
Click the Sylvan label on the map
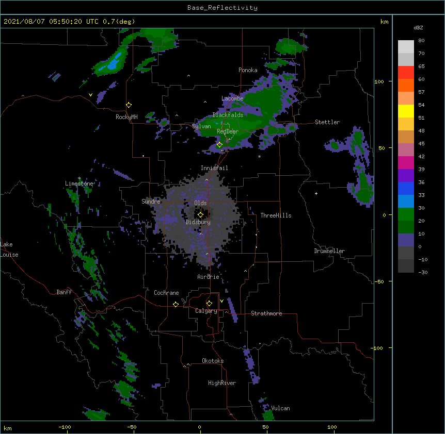[201, 126]
